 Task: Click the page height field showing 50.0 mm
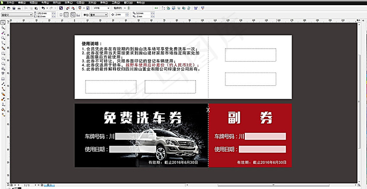tap(44, 16)
